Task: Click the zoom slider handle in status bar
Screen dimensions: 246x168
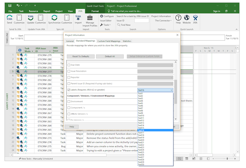Action: coord(227,159)
